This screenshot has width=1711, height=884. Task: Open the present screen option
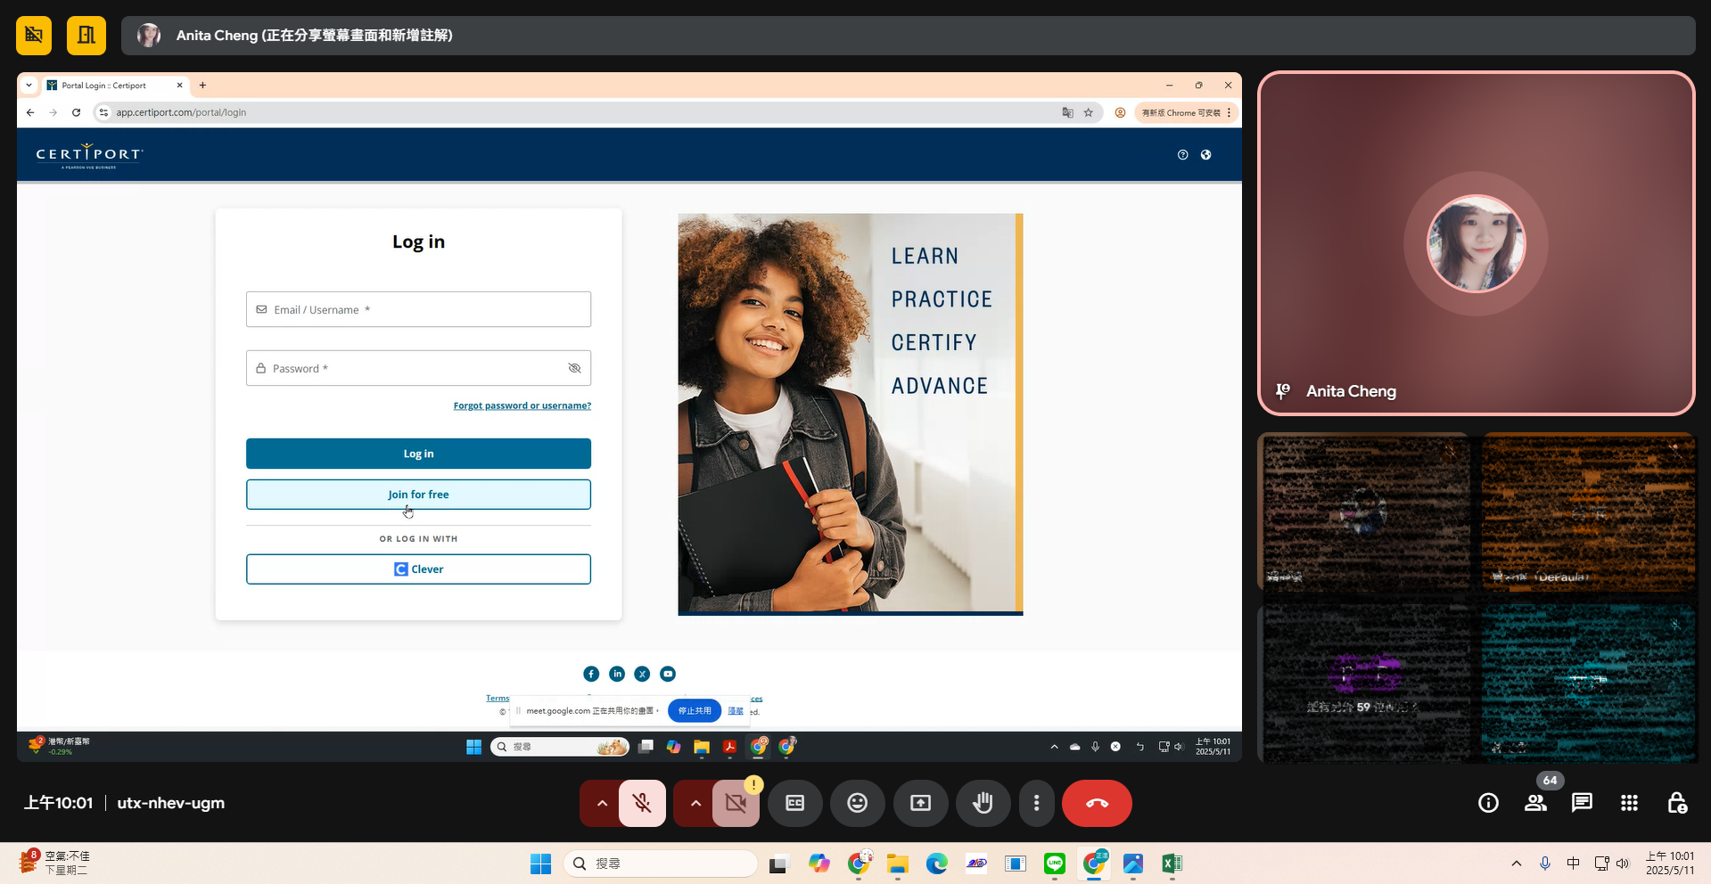920,803
